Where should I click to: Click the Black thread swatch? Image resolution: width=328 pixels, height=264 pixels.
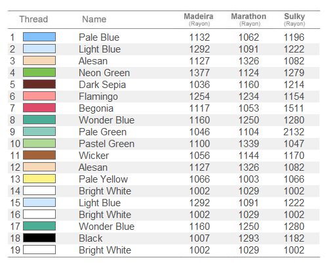click(x=39, y=238)
